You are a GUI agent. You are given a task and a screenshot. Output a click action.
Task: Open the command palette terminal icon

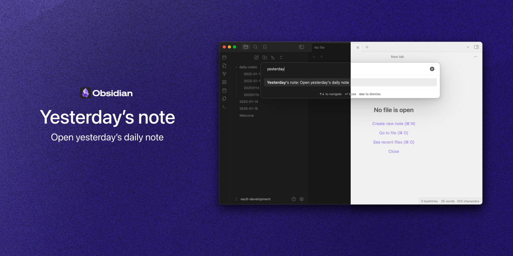pyautogui.click(x=224, y=107)
